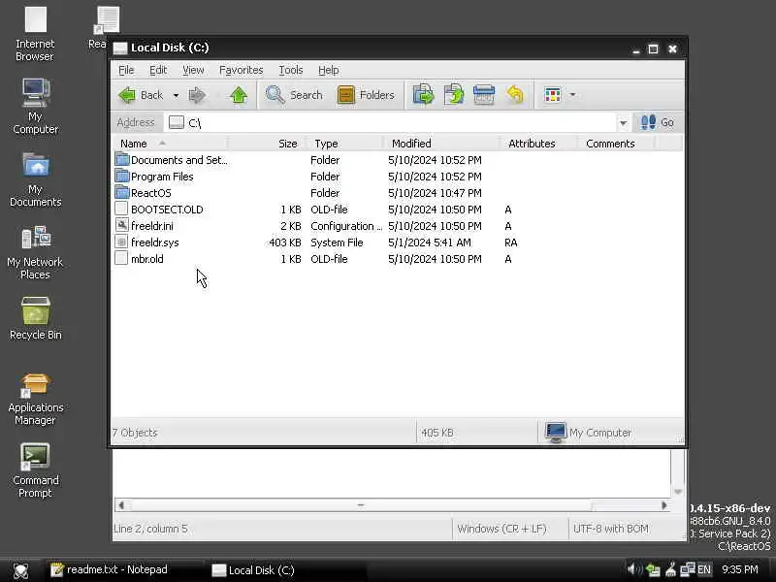The width and height of the screenshot is (776, 582).
Task: Click the Comments column header
Action: point(616,144)
